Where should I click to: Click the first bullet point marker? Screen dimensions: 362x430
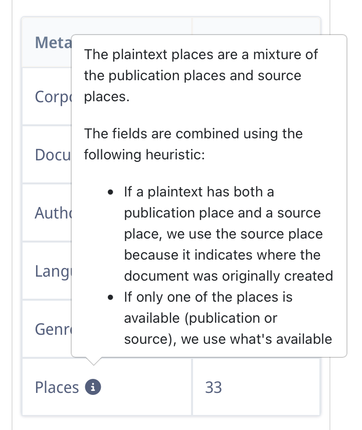pyautogui.click(x=110, y=192)
